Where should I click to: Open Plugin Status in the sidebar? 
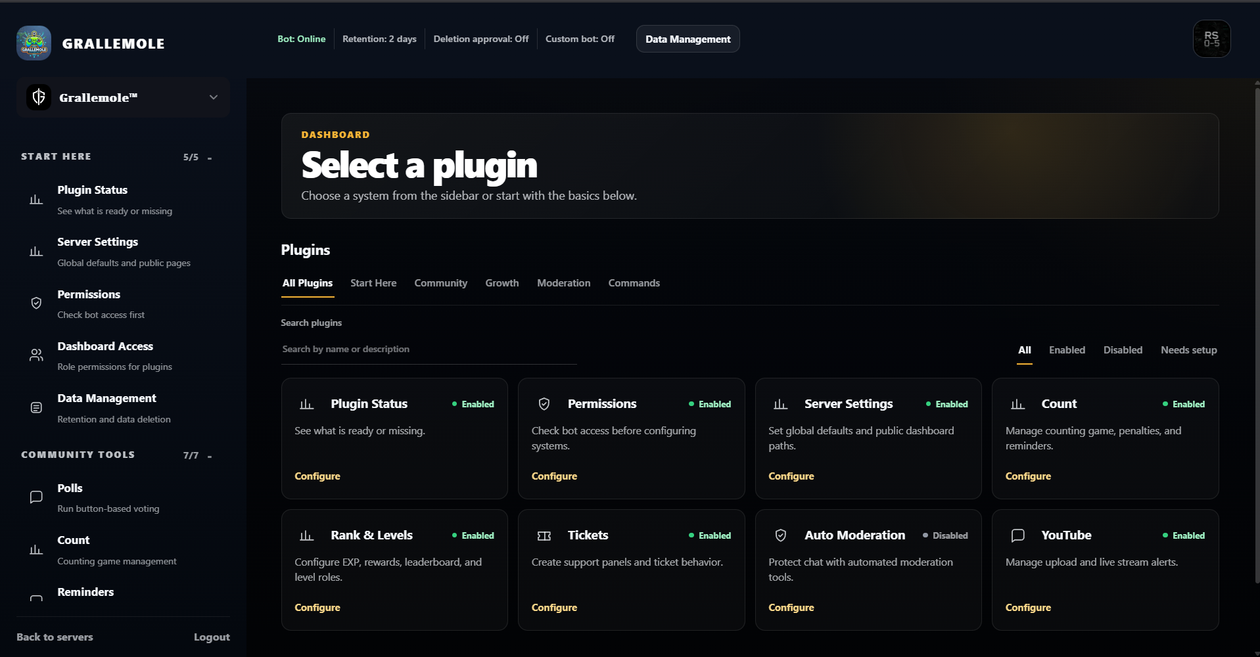click(x=123, y=200)
